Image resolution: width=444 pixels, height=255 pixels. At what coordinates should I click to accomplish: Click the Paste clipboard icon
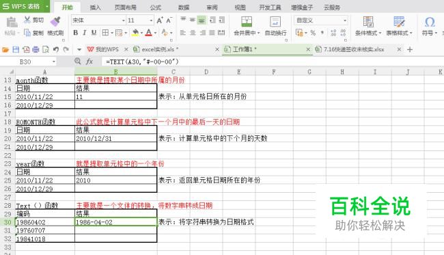tap(12, 23)
